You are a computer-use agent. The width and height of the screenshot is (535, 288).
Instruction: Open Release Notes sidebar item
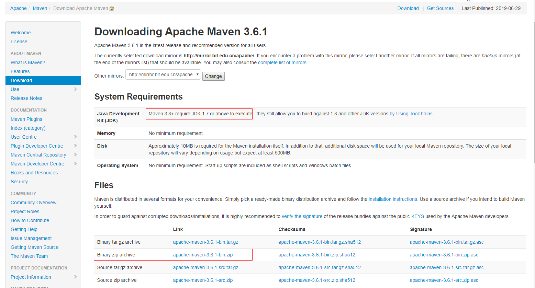point(26,98)
